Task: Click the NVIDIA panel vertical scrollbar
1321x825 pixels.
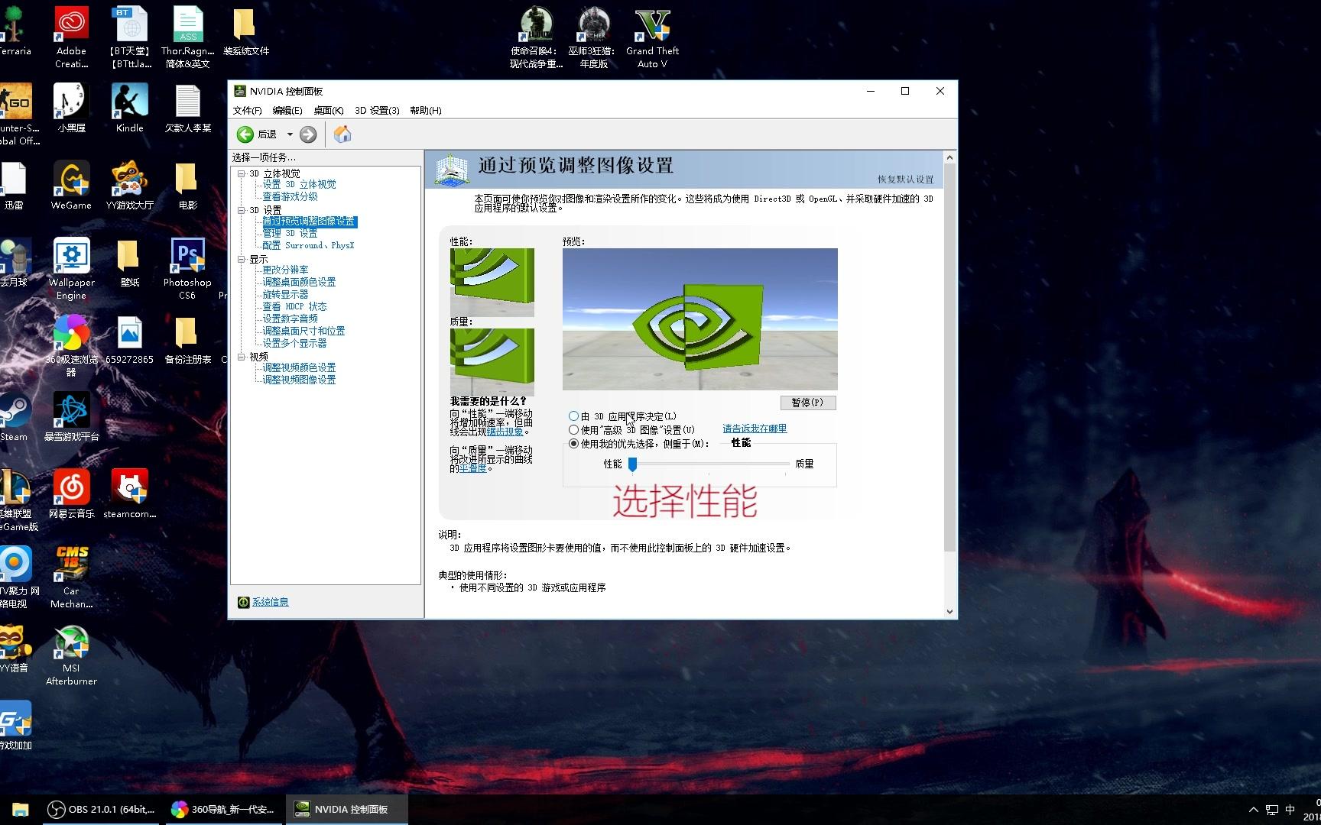Action: point(949,359)
